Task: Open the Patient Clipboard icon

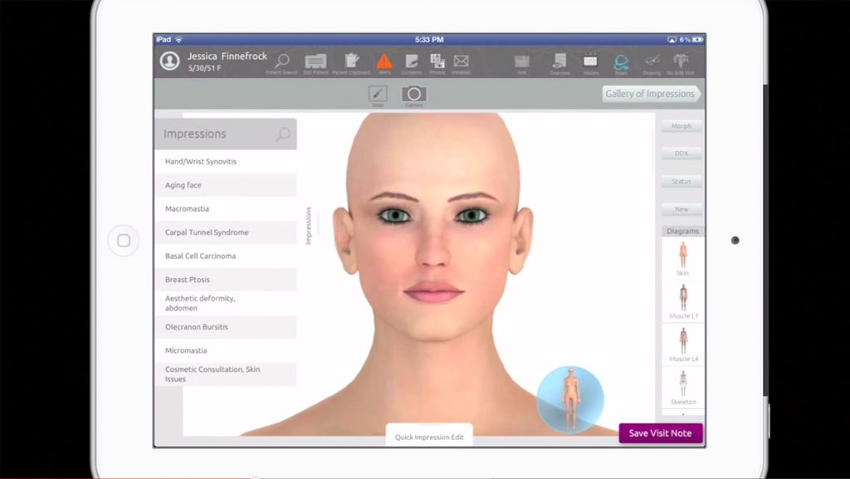Action: click(352, 61)
